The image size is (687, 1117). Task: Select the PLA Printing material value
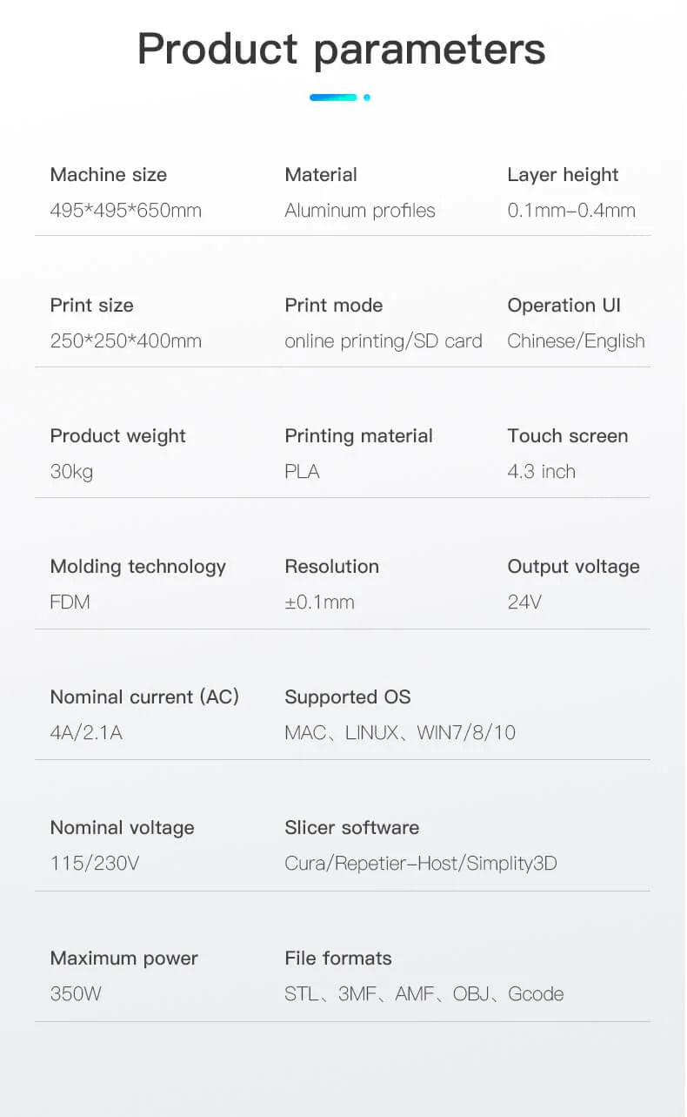pos(303,471)
